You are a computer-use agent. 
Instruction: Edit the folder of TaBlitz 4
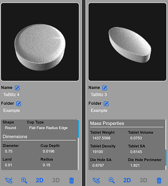(x=19, y=103)
